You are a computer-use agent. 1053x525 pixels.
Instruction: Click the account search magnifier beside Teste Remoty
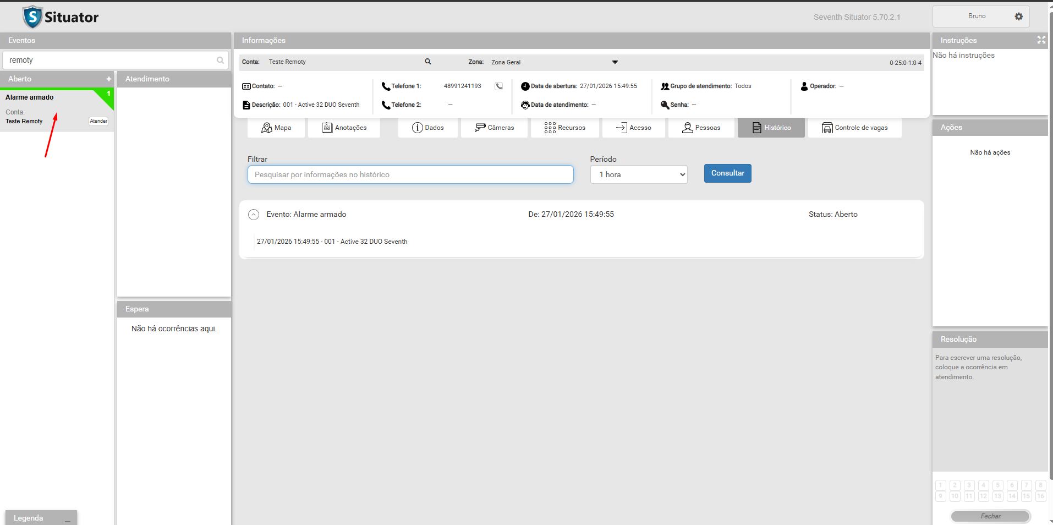pyautogui.click(x=428, y=62)
